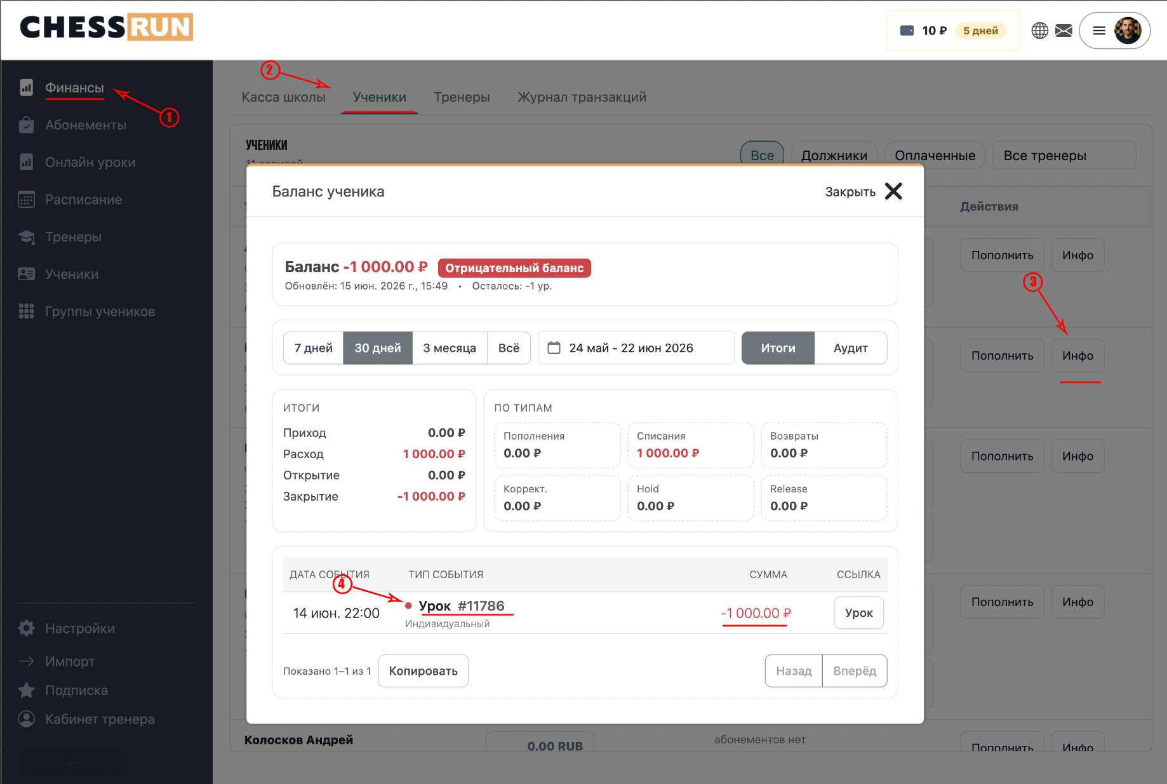
Task: Open wallet balance 10 ₽ widget
Action: click(x=952, y=30)
